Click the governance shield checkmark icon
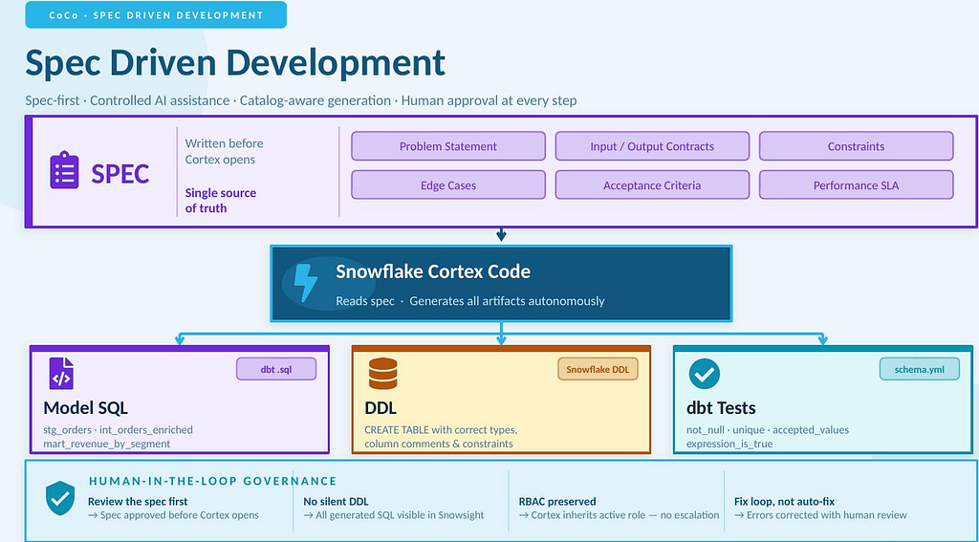This screenshot has width=979, height=542. coord(60,498)
